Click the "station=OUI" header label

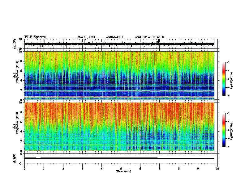(114, 37)
